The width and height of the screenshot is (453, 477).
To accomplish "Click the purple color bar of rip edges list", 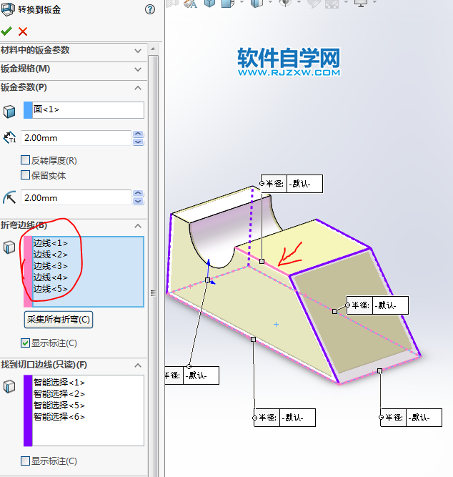I will click(28, 410).
